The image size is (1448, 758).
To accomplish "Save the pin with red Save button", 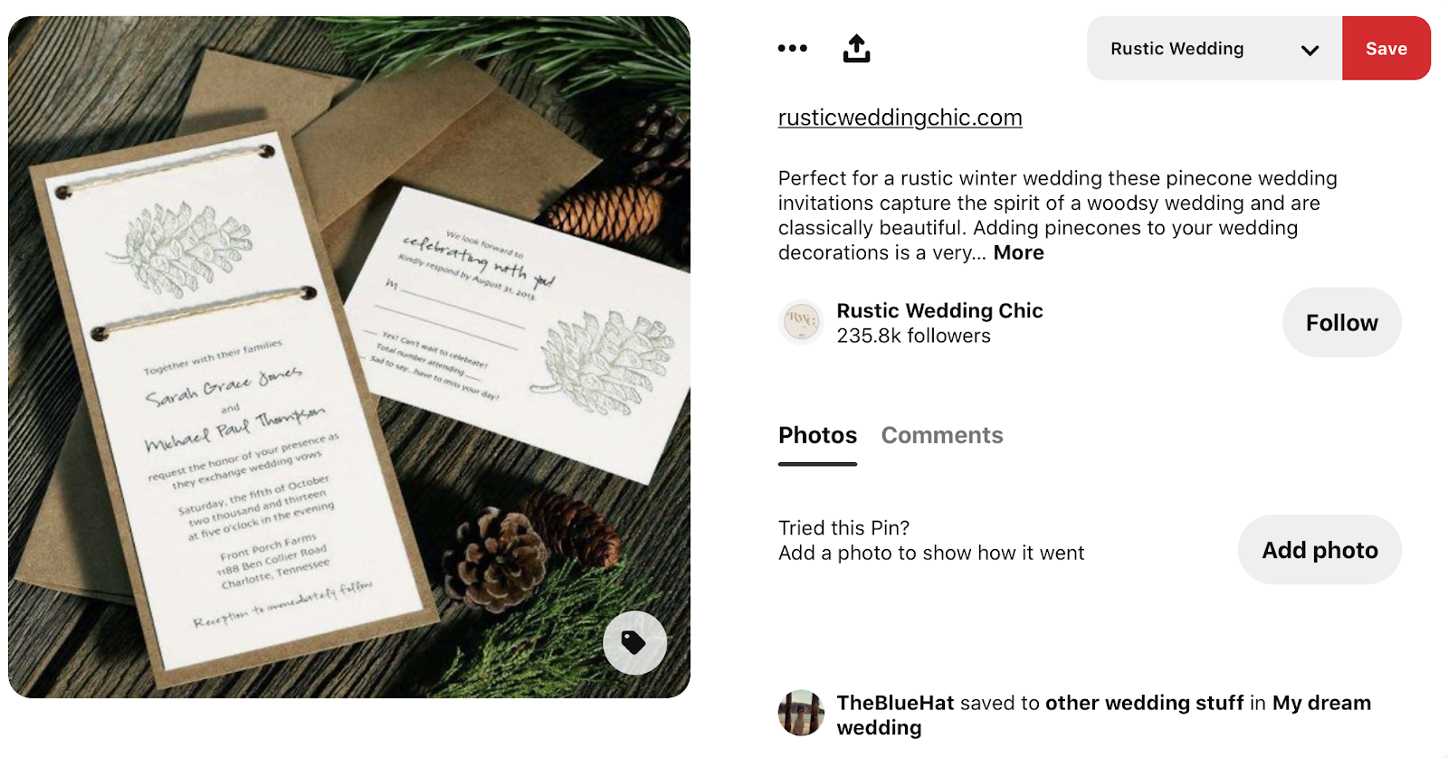I will pos(1386,48).
